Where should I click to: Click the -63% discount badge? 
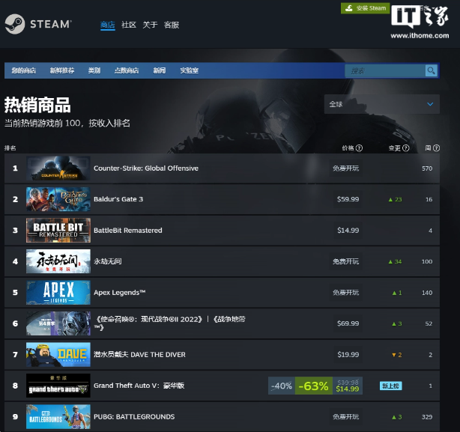[x=314, y=386]
